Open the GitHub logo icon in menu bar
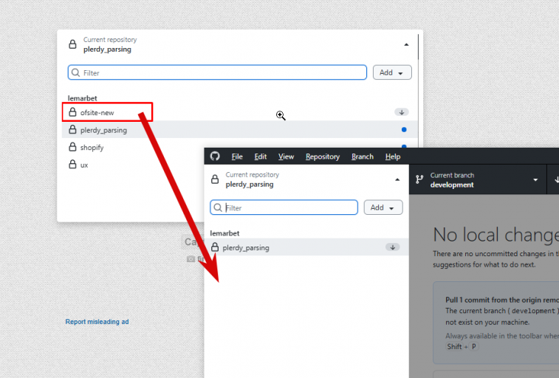The width and height of the screenshot is (559, 378). coord(215,156)
